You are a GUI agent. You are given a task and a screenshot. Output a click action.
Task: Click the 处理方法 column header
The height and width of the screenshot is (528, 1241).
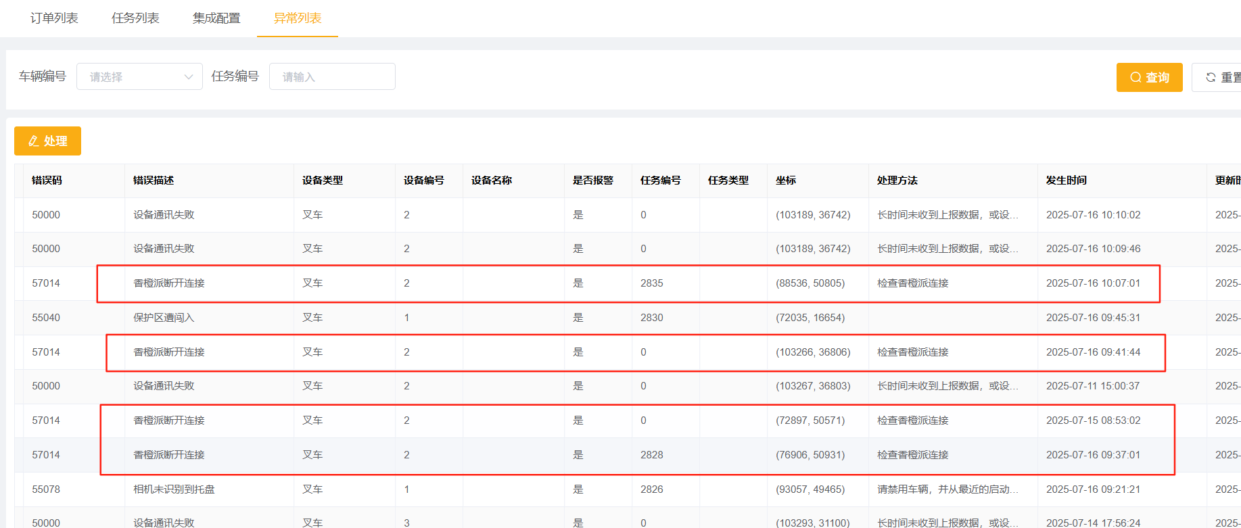click(897, 181)
